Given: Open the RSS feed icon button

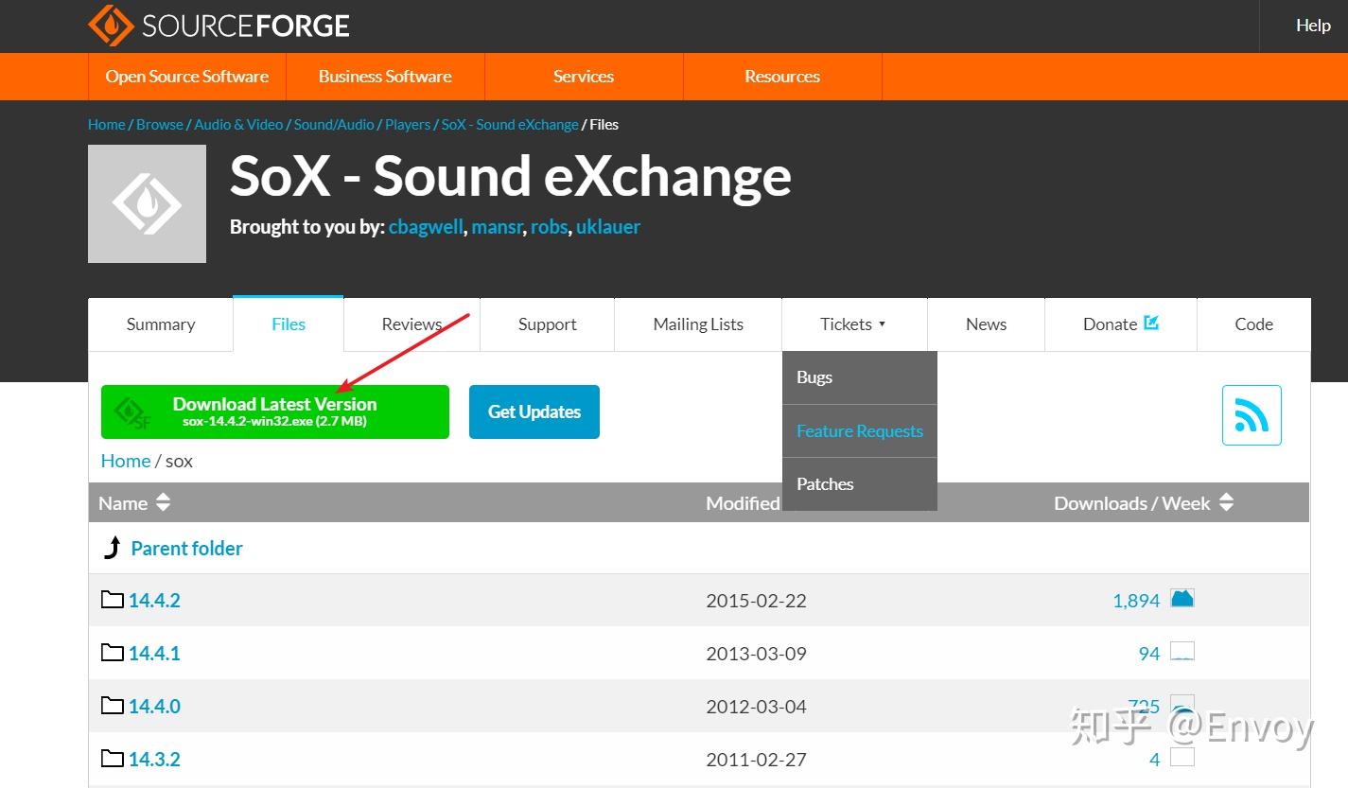Looking at the screenshot, I should pos(1252,415).
